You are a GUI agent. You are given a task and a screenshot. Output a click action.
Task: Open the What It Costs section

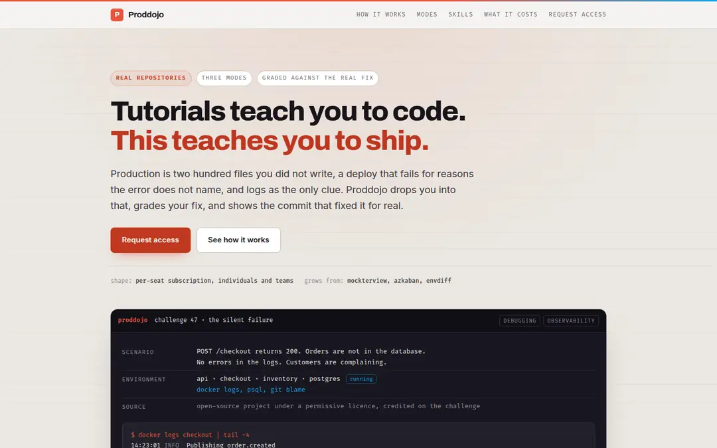pos(511,15)
